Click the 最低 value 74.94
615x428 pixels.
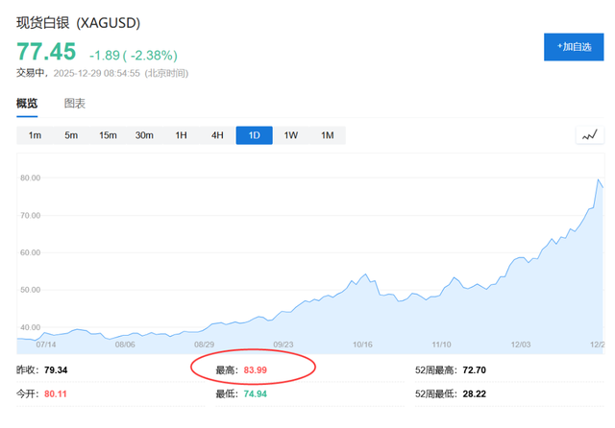point(255,393)
